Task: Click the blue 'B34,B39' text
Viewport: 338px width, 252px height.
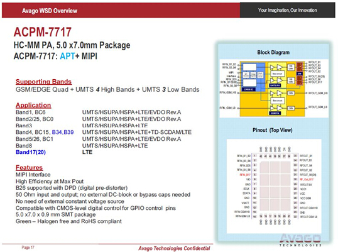Action: 63,132
